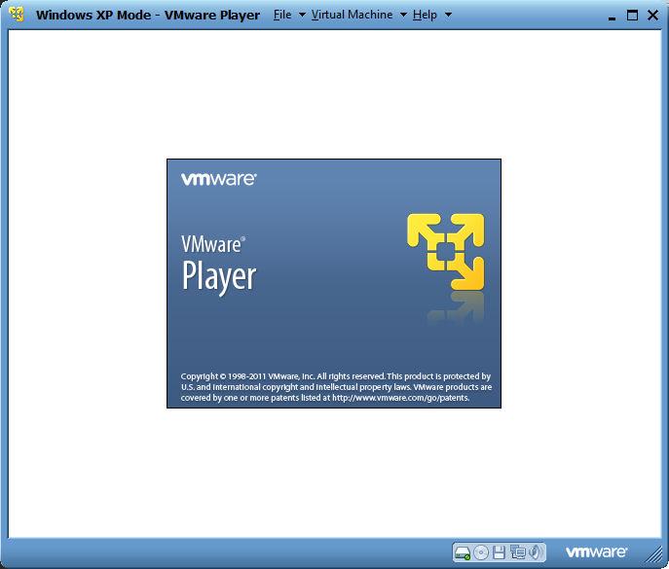The height and width of the screenshot is (569, 669).
Task: Click the hard disk device icon
Action: 463,552
